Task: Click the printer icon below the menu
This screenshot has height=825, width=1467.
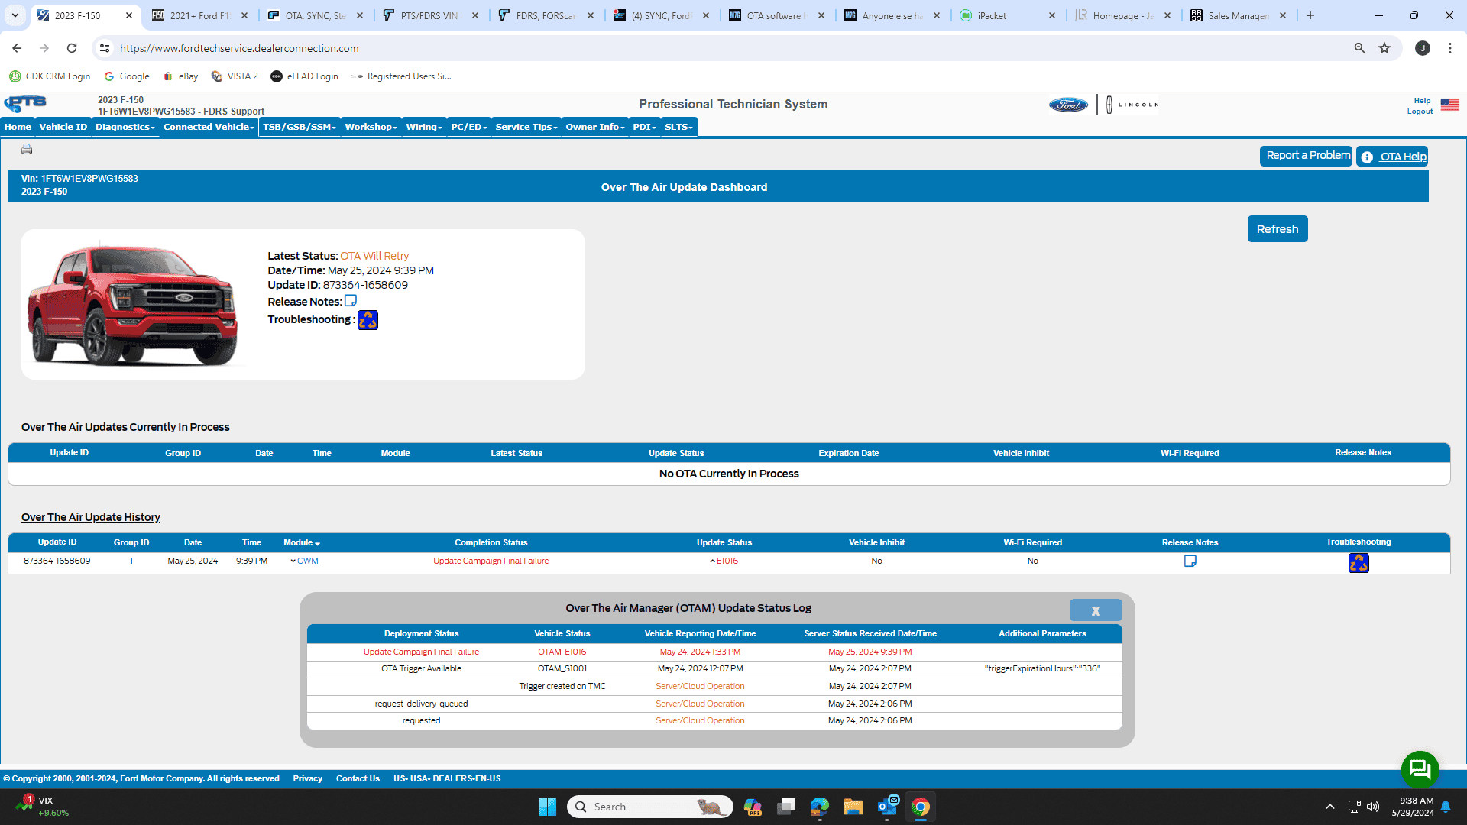Action: [27, 149]
